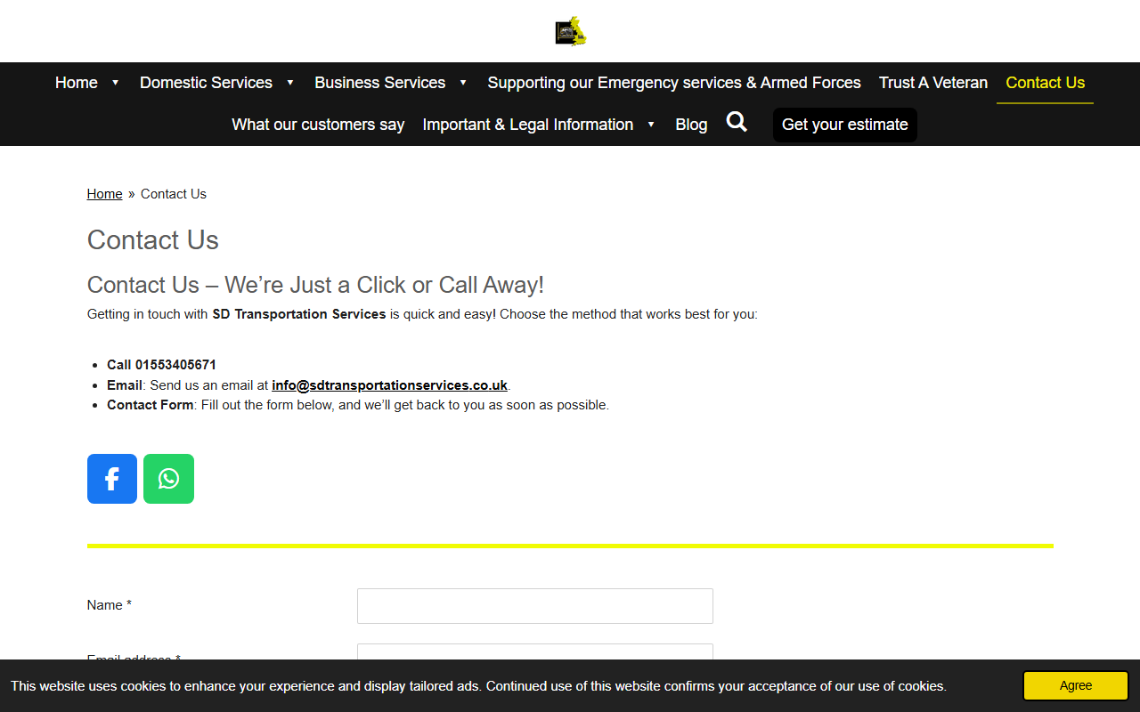The image size is (1140, 712).
Task: Expand Important & Legal Information submenu arrow
Action: (x=651, y=125)
